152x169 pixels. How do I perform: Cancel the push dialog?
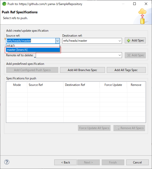(x=137, y=162)
